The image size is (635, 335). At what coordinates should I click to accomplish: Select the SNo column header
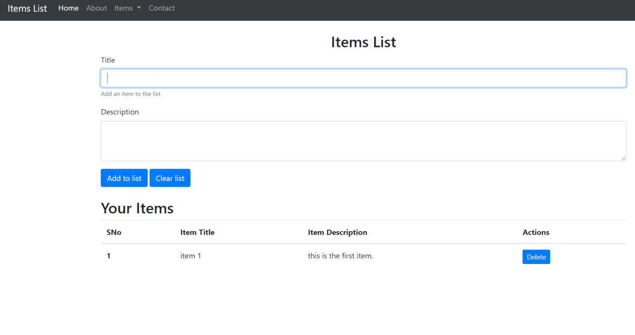point(114,232)
